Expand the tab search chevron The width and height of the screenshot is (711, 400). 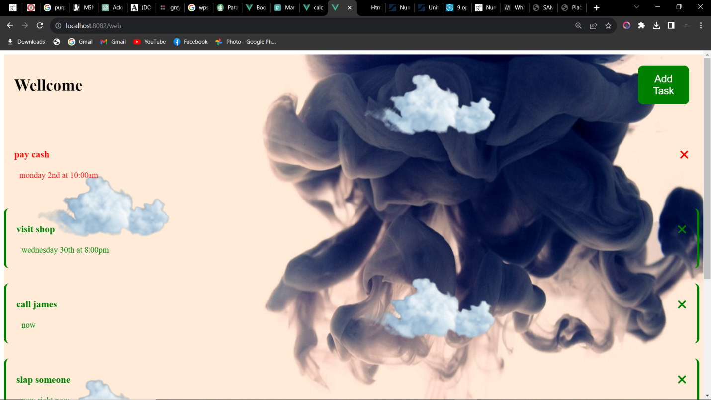coord(636,7)
